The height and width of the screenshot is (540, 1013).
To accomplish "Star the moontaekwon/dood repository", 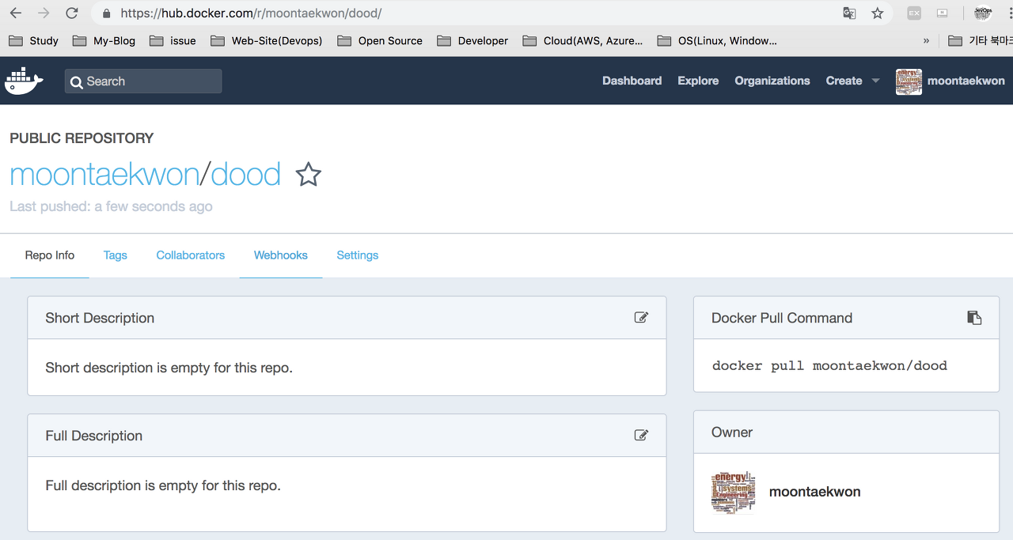I will pos(308,174).
